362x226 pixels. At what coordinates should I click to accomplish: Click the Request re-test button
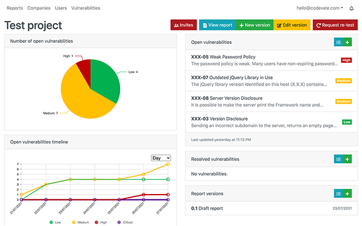(x=335, y=25)
